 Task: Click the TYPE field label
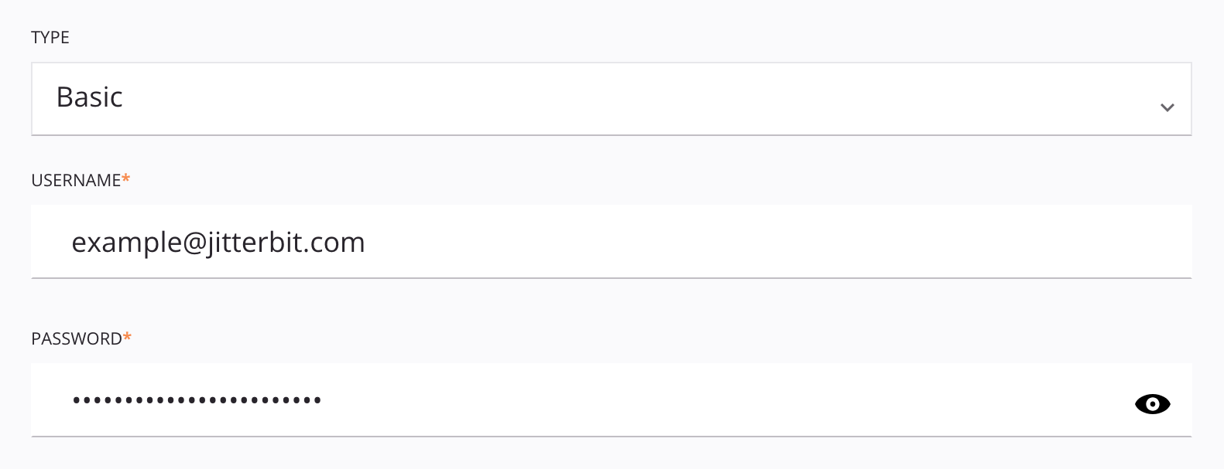click(50, 37)
